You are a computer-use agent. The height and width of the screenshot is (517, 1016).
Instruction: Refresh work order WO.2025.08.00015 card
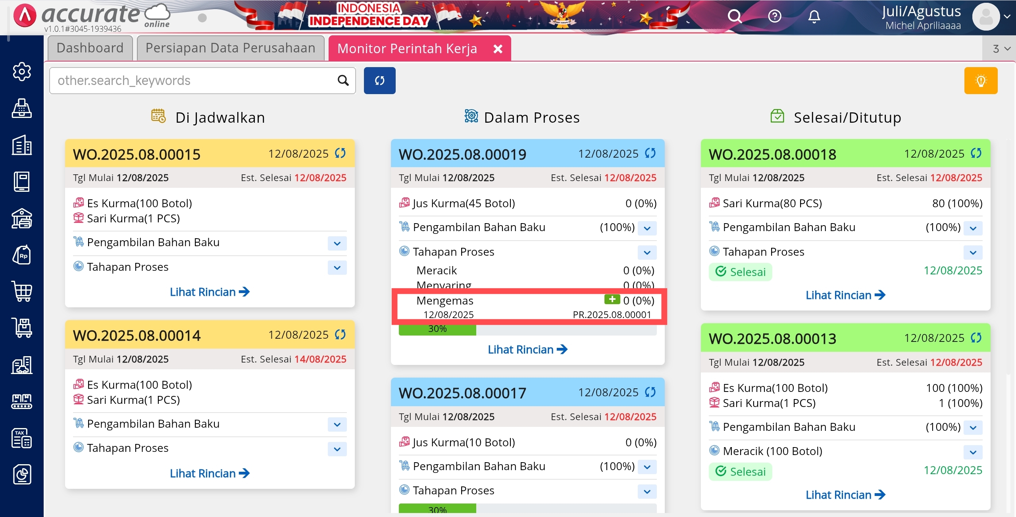(340, 153)
